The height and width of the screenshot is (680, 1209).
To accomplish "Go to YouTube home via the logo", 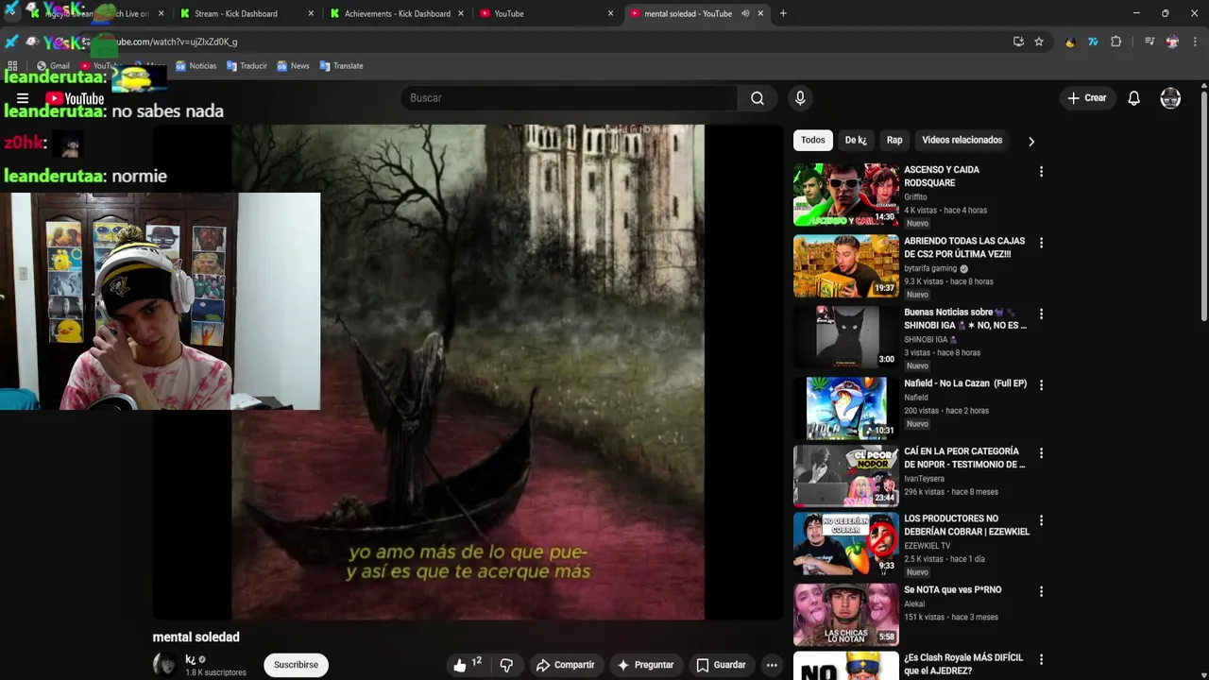I will click(75, 98).
